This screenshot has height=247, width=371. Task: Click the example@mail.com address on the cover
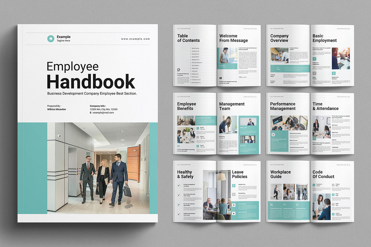tap(103, 113)
